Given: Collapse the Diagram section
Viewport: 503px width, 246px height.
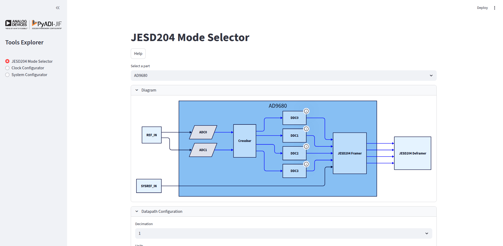Looking at the screenshot, I should 136,90.
